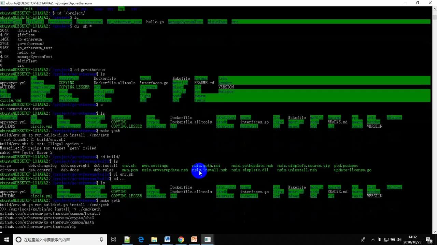This screenshot has height=245, width=437.
Task: Click the go-ethereum/crypto/sha3 output line
Action: pos(47,218)
